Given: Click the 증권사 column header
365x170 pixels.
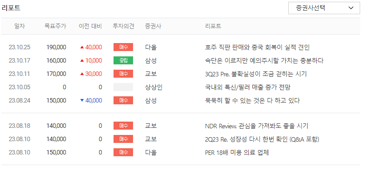Looking at the screenshot, I should pyautogui.click(x=153, y=26).
